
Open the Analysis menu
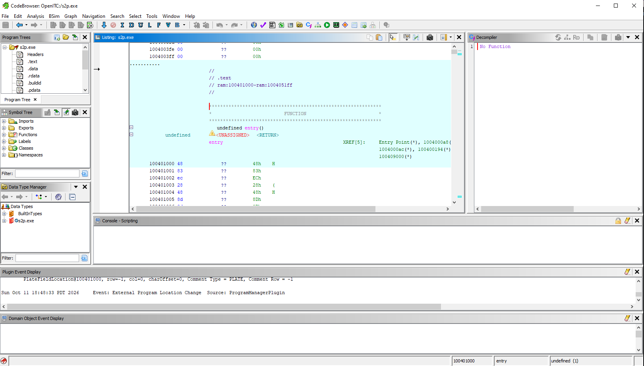[x=35, y=16]
